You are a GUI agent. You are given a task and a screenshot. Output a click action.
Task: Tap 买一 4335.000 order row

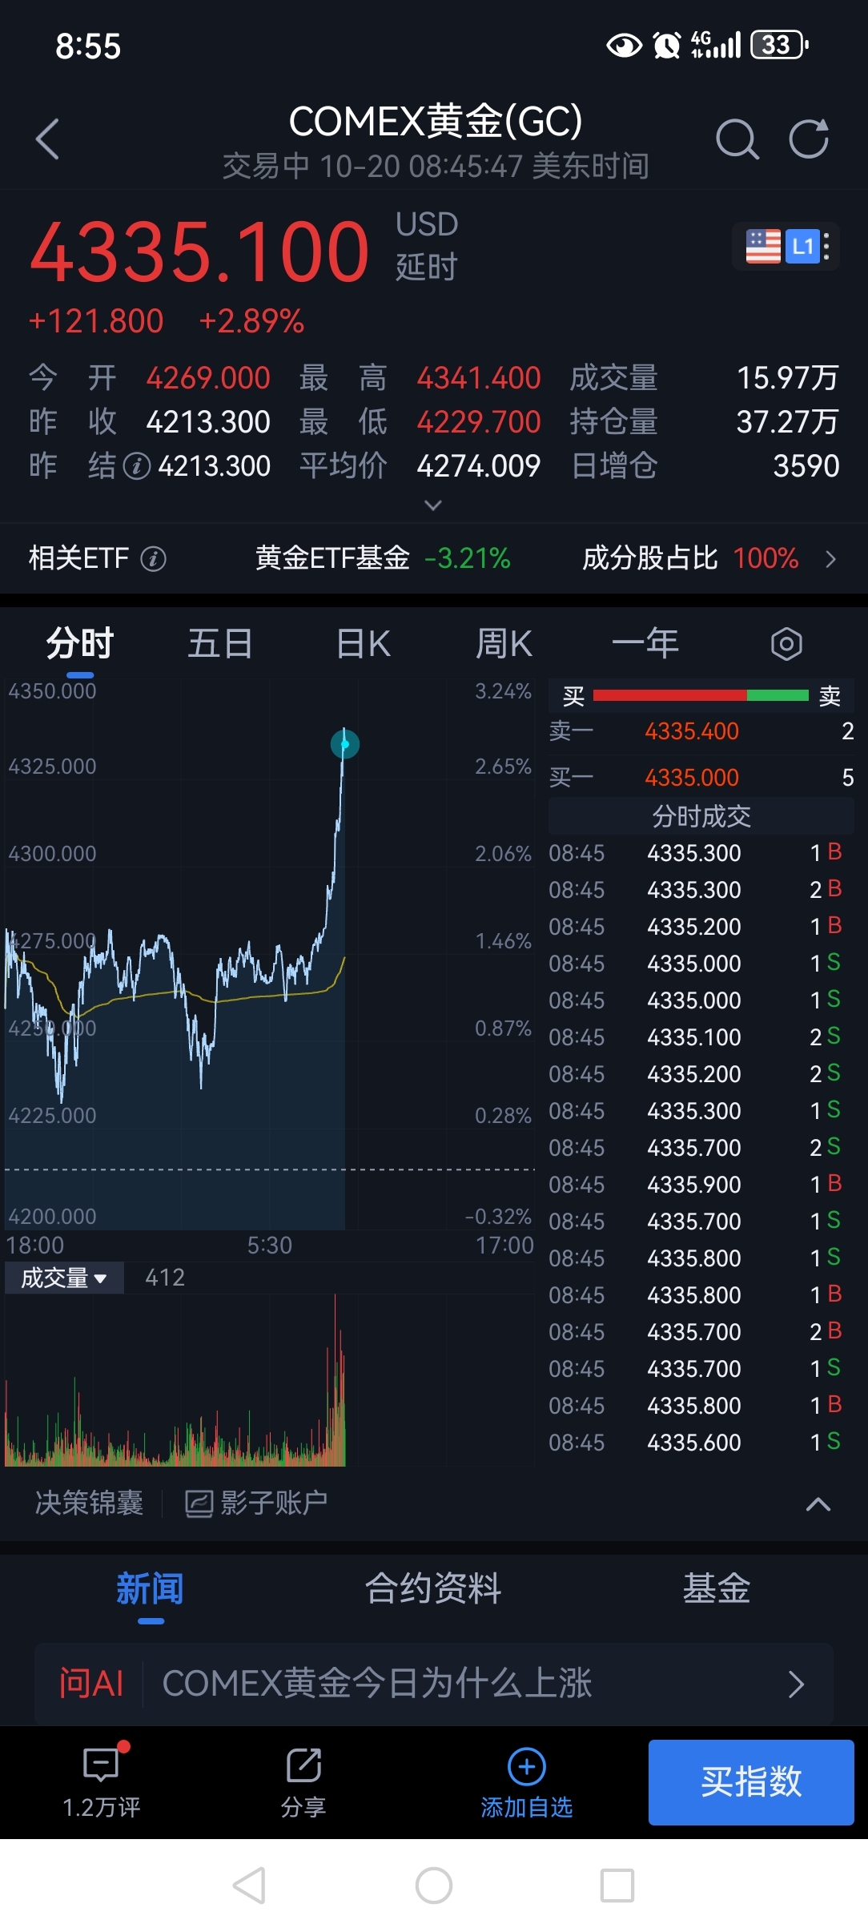pos(701,778)
